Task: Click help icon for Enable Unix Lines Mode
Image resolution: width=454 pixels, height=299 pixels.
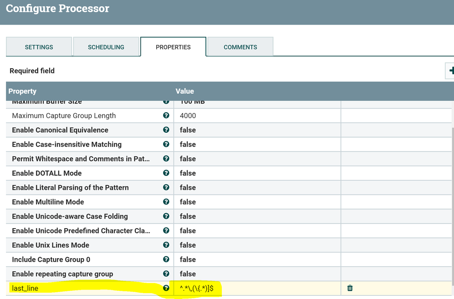Action: [166, 245]
